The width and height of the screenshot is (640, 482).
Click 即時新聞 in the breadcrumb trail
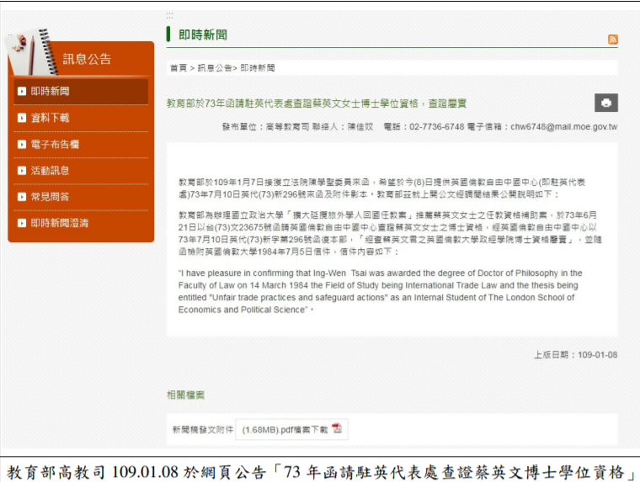258,67
